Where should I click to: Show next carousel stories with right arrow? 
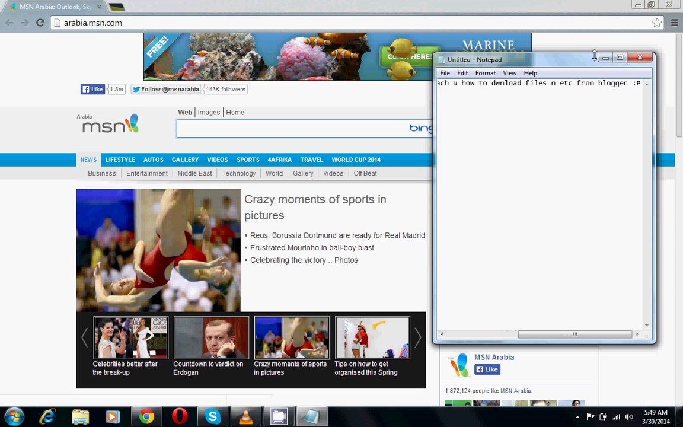(417, 338)
